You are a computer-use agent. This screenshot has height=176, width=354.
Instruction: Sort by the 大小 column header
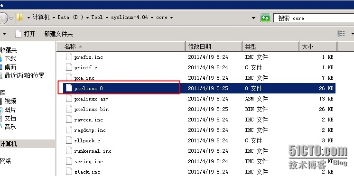point(318,46)
